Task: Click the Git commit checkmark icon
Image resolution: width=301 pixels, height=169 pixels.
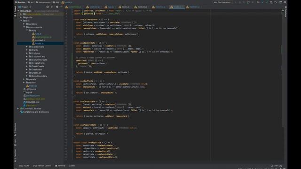Action: [x=267, y=2]
